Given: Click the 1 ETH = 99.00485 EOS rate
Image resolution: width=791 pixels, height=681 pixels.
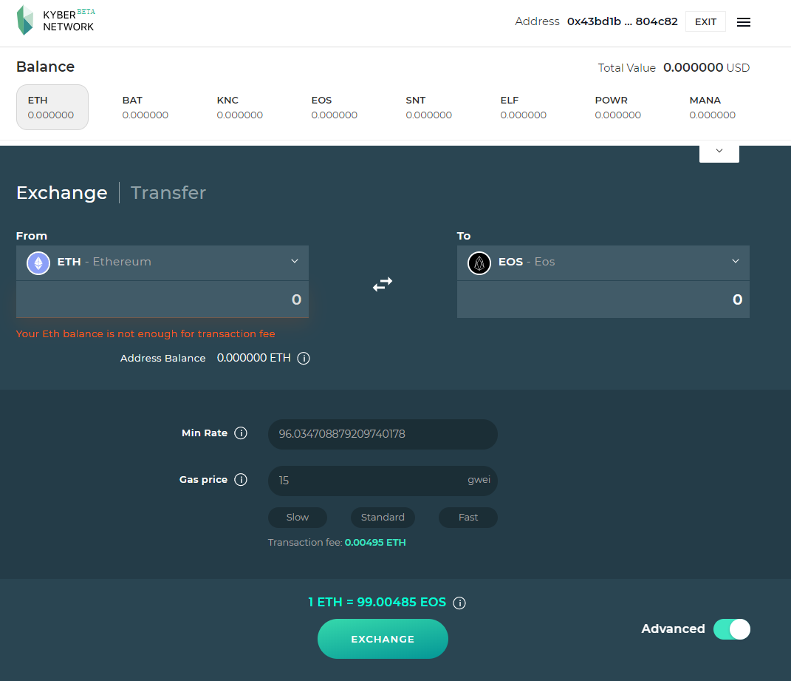Looking at the screenshot, I should 377,602.
